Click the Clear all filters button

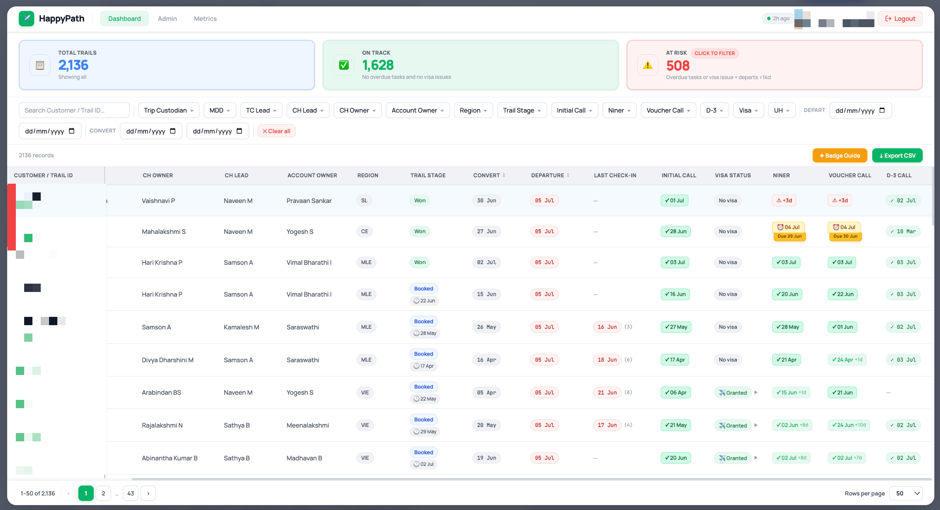click(276, 131)
